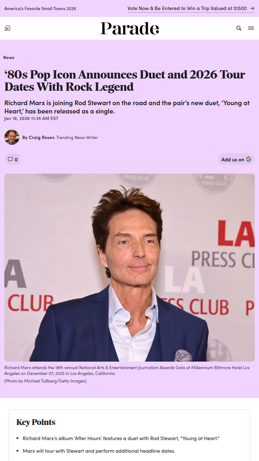Click the photo caption about Richard Marx
Image resolution: width=259 pixels, height=461 pixels.
click(127, 371)
